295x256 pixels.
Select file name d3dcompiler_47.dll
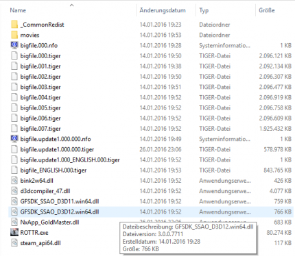coord(45,191)
